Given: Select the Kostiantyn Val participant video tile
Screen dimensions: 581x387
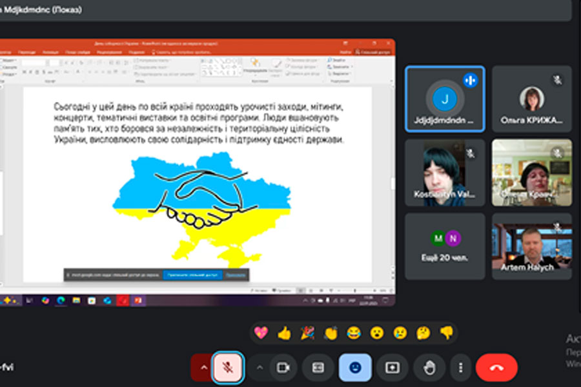Looking at the screenshot, I should (445, 173).
